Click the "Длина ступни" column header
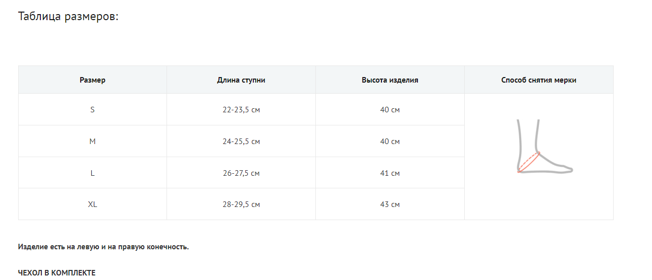The image size is (652, 280). click(241, 80)
